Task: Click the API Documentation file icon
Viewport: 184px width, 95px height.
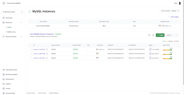Action: [4, 75]
